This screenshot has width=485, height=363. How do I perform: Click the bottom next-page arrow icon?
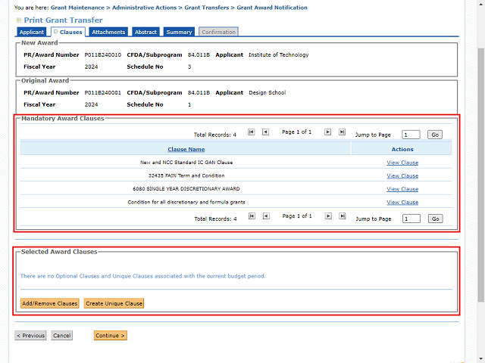tap(328, 216)
